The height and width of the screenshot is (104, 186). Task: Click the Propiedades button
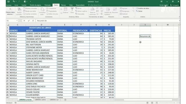click(51, 11)
